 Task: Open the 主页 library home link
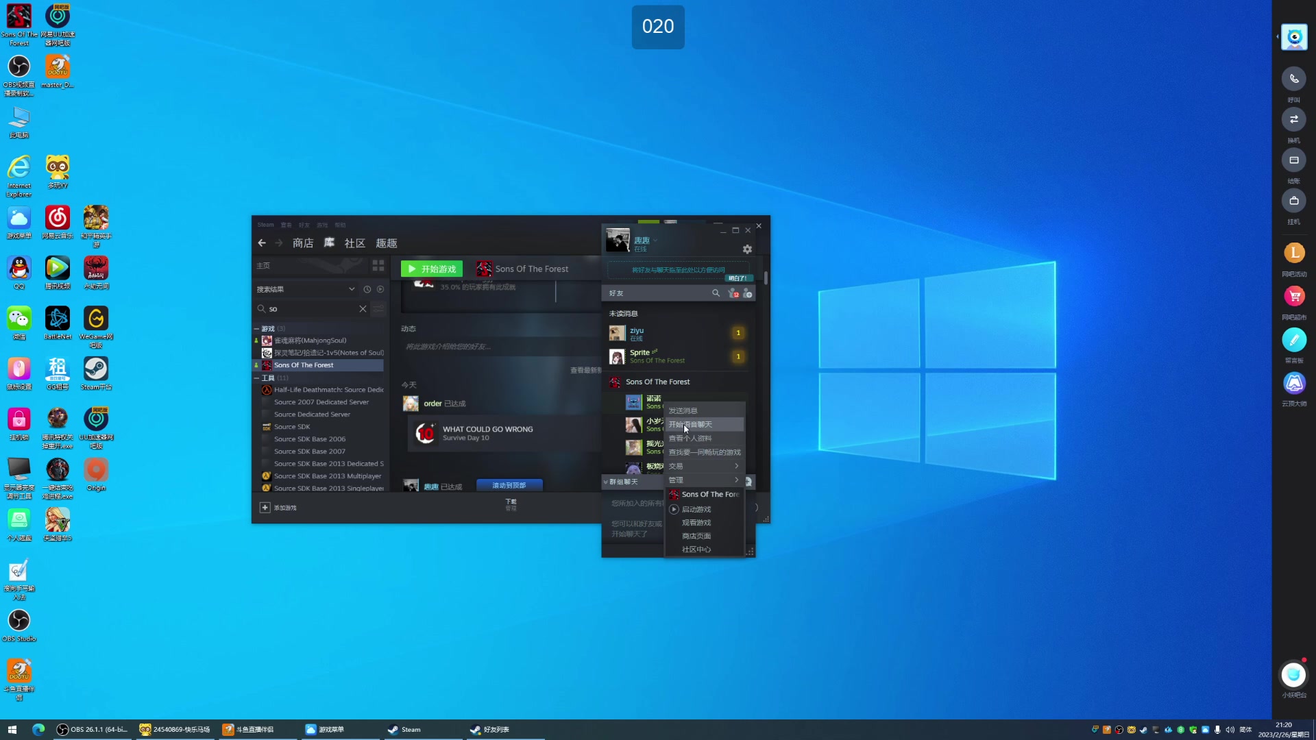click(x=263, y=266)
